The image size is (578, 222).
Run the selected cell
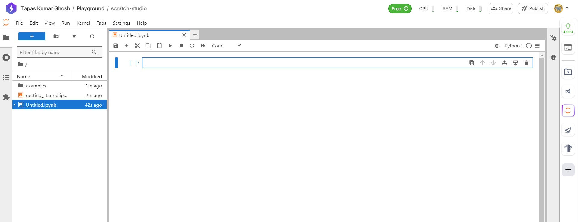click(170, 46)
